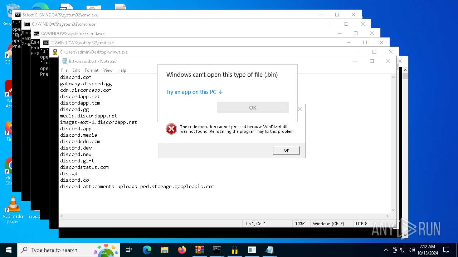Viewport: 458px width, 257px height.
Task: Open File Explorer from the taskbar
Action: 164,250
